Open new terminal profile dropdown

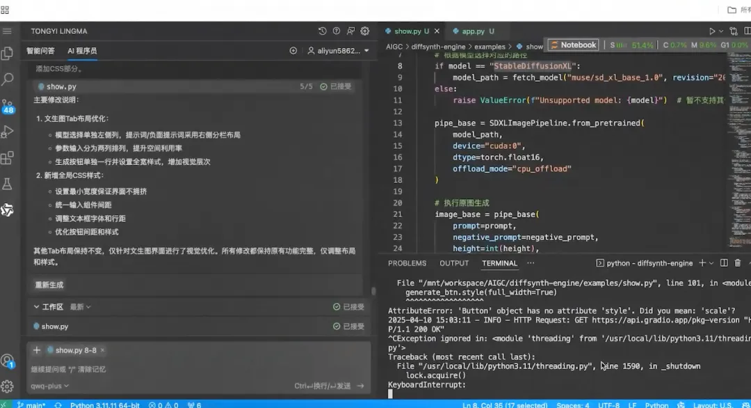tap(711, 262)
